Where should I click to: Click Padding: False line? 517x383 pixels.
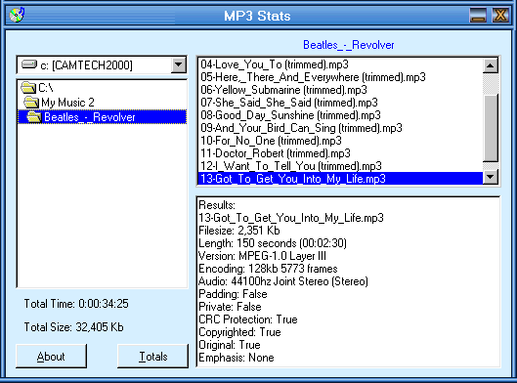[x=233, y=294]
